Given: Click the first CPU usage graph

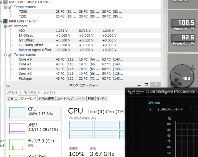Looking at the screenshot, I should [81, 125].
